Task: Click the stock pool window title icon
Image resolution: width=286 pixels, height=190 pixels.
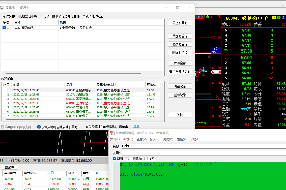Action: [x=2, y=8]
